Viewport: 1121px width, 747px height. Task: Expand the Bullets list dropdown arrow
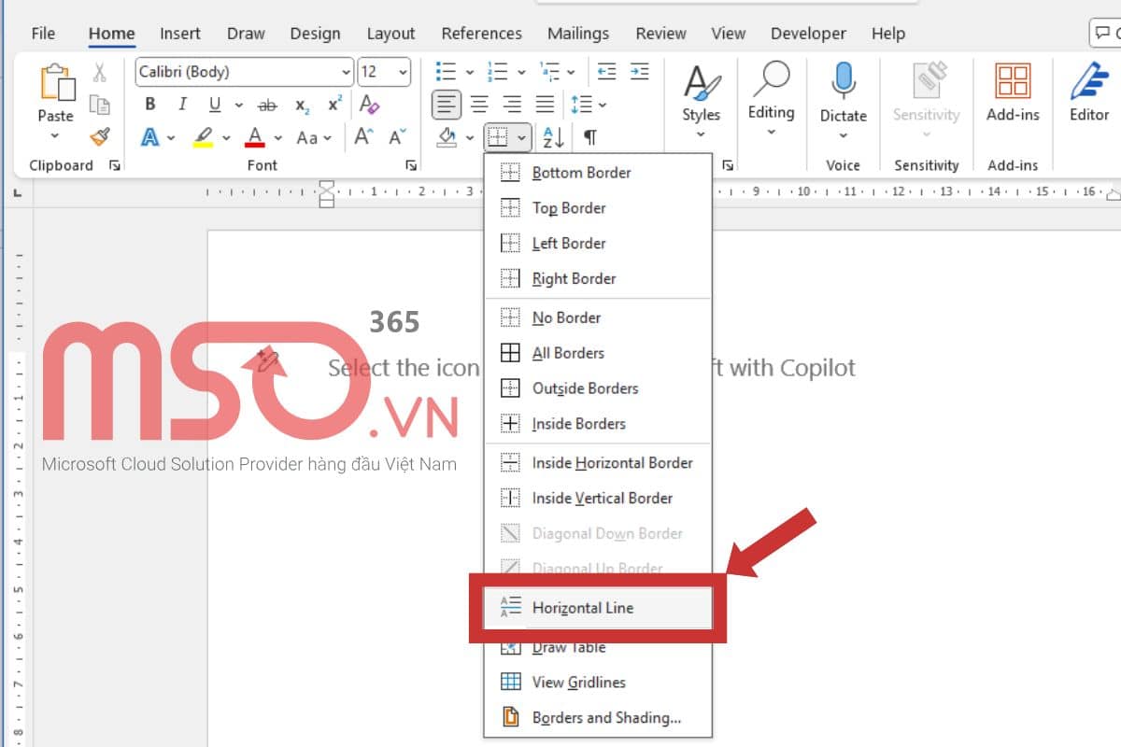(470, 72)
